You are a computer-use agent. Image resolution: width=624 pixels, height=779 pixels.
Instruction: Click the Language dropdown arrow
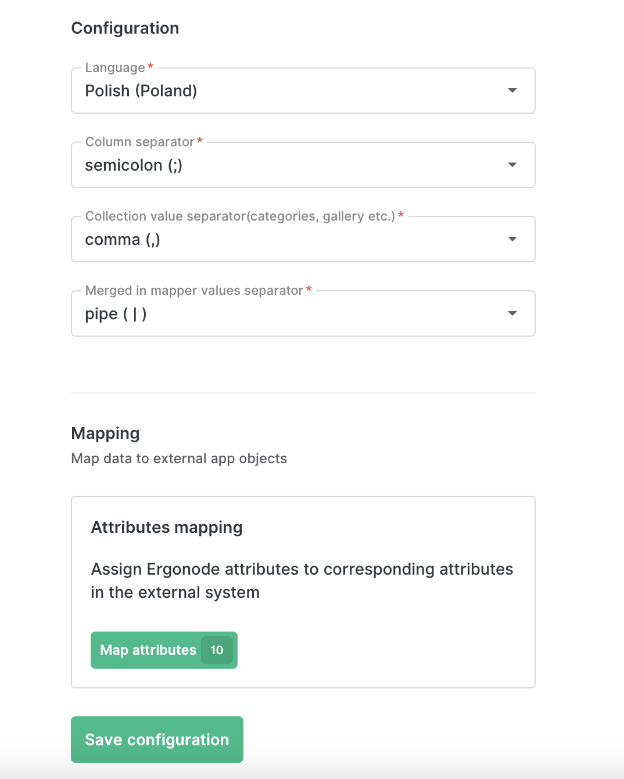tap(512, 91)
